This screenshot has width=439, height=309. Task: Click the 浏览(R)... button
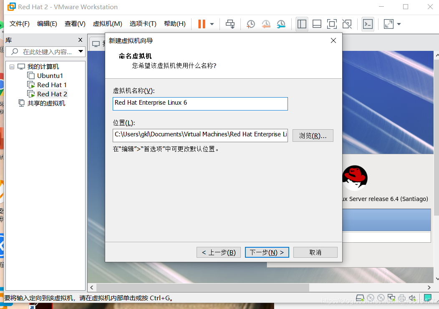[313, 136]
